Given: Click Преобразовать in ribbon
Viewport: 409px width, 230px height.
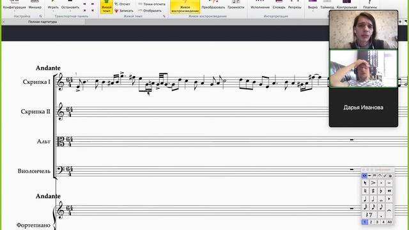Looking at the screenshot, I should (x=213, y=5).
